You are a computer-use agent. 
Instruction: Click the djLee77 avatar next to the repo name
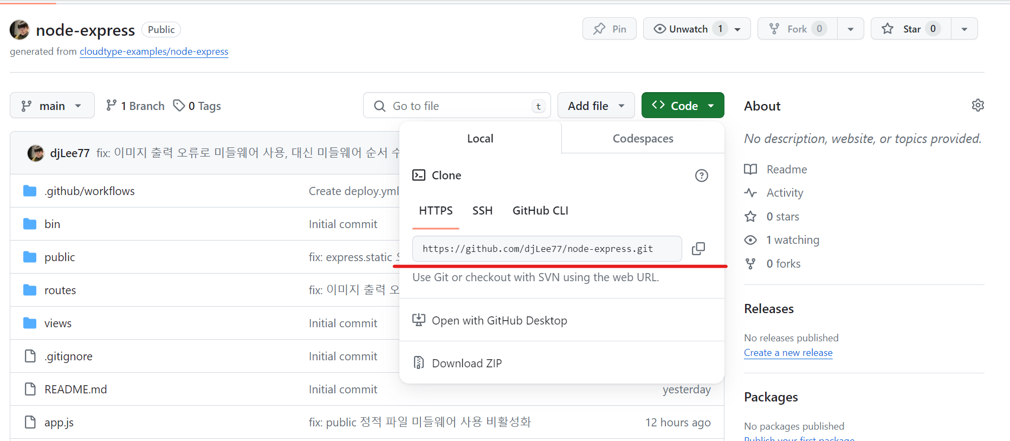pyautogui.click(x=20, y=30)
